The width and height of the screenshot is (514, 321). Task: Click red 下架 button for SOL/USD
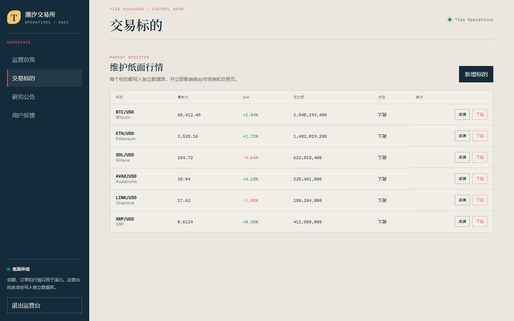pos(480,157)
